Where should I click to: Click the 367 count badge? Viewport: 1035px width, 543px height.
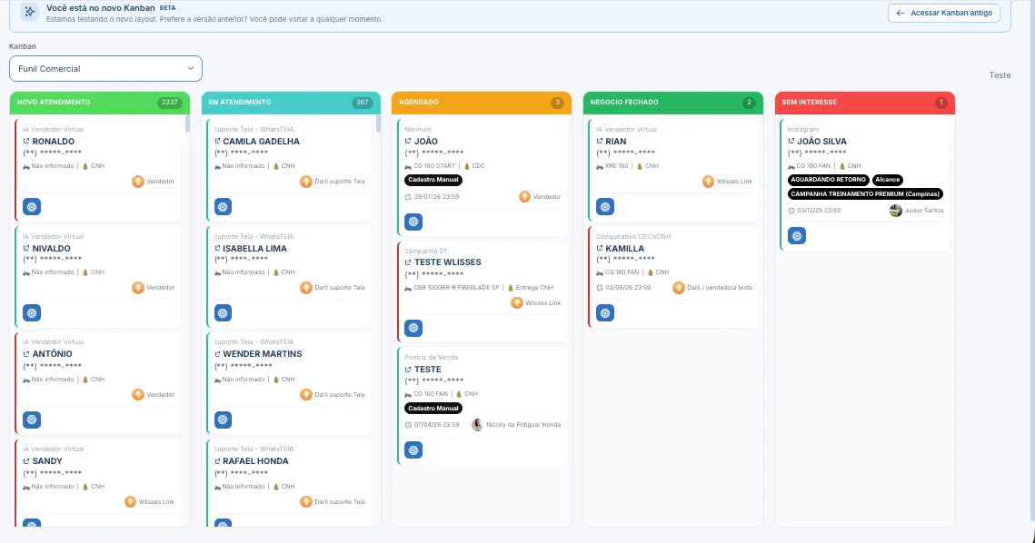363,103
